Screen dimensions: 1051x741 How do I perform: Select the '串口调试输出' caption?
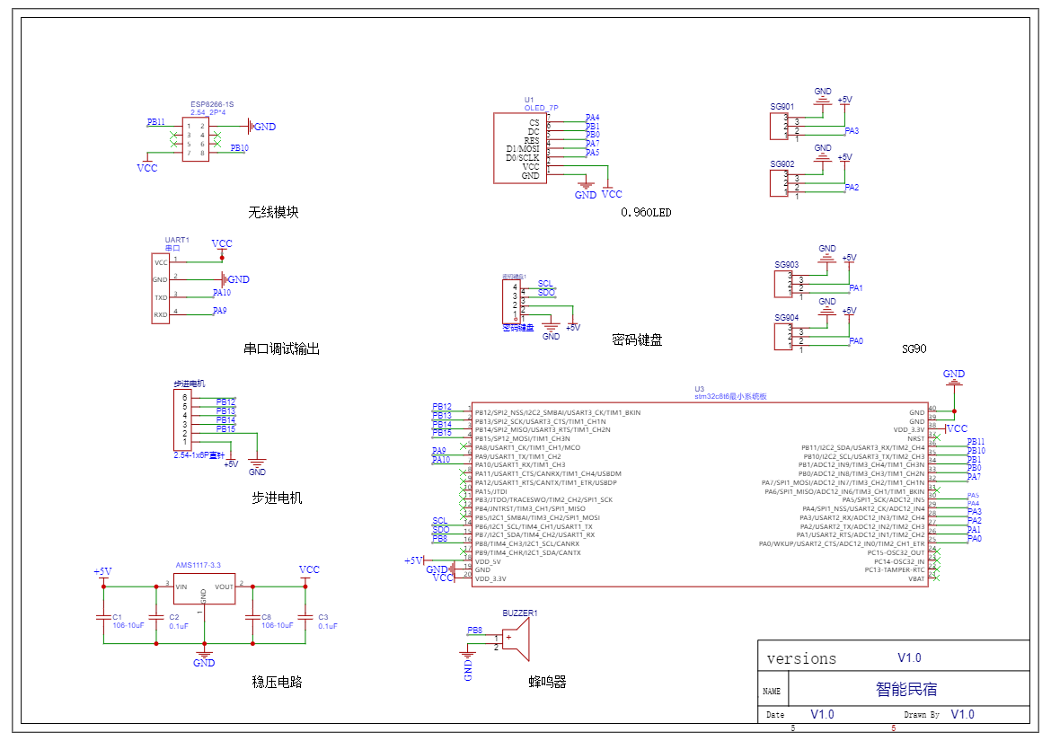click(x=281, y=349)
